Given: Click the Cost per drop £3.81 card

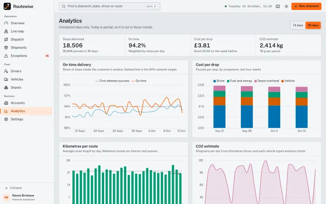Looking at the screenshot, I should pos(223,45).
